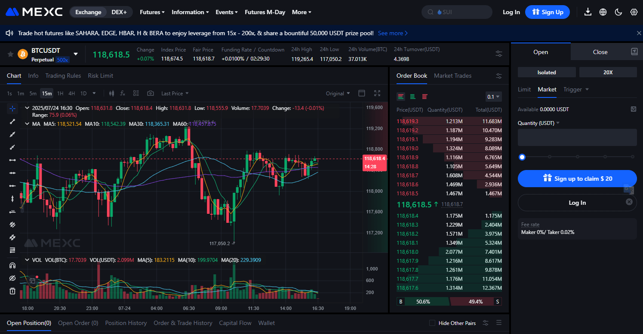Open the Trigger order type dropdown
The image size is (643, 334).
pyautogui.click(x=576, y=89)
